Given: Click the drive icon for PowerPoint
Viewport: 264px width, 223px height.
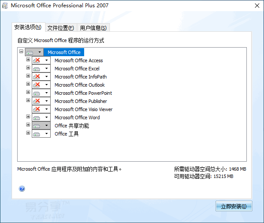Looking at the screenshot, I should pos(36,93).
